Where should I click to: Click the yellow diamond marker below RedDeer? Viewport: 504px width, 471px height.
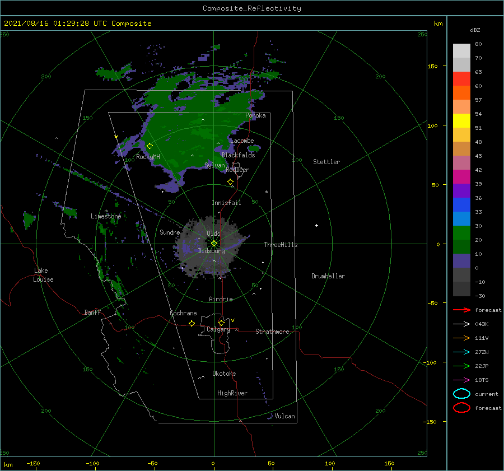(x=230, y=182)
